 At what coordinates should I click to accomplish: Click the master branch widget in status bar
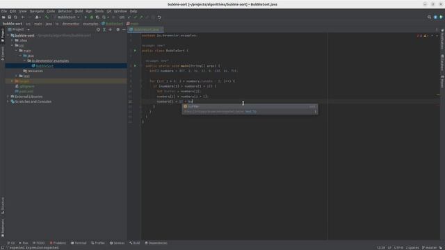point(430,248)
